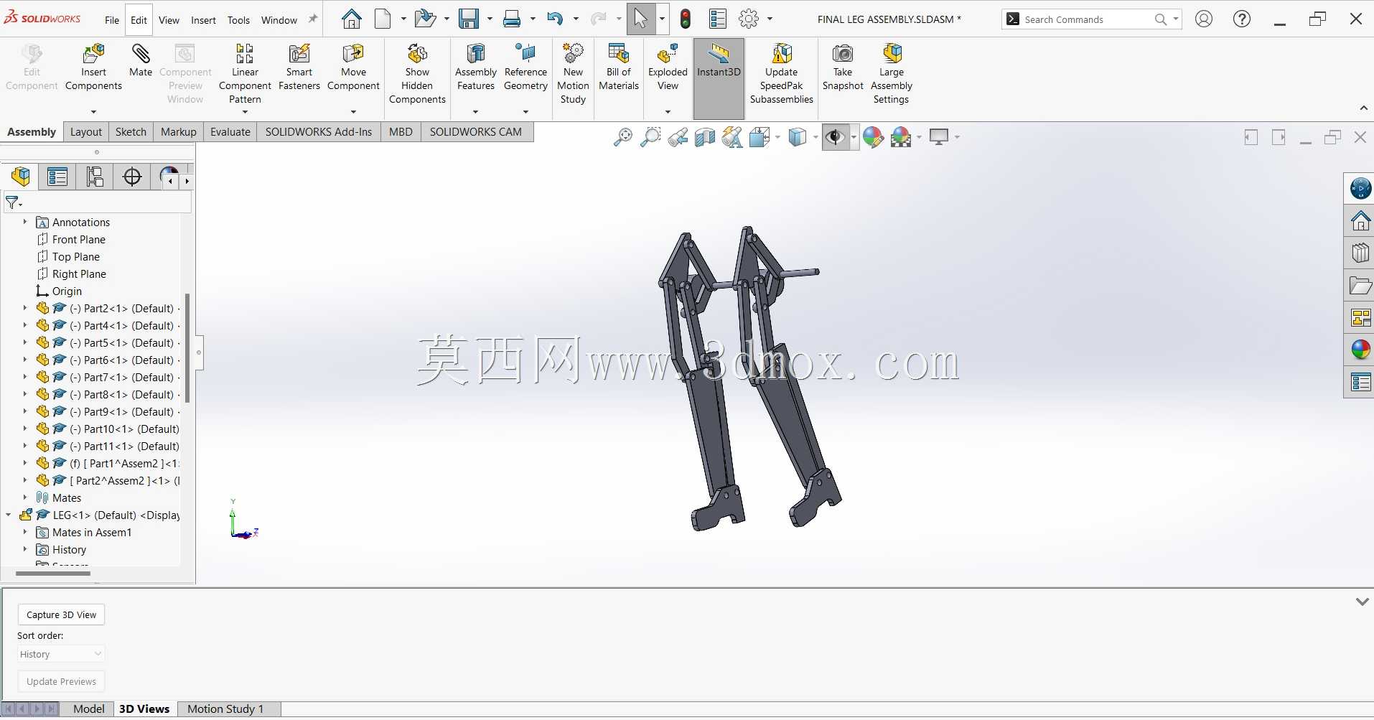Open the Section View tool
The image size is (1374, 720).
pyautogui.click(x=705, y=137)
